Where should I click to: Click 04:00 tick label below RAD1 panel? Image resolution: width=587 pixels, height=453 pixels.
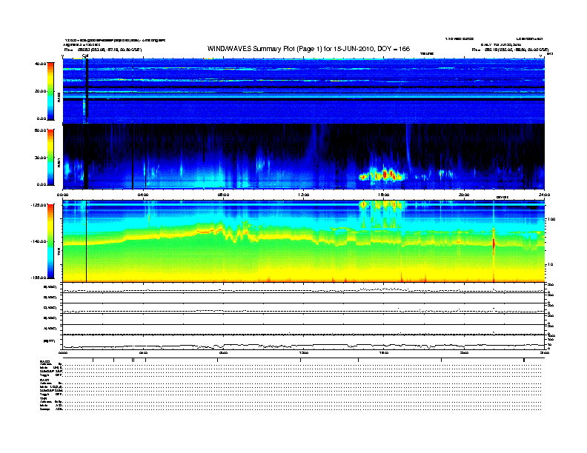click(x=143, y=195)
